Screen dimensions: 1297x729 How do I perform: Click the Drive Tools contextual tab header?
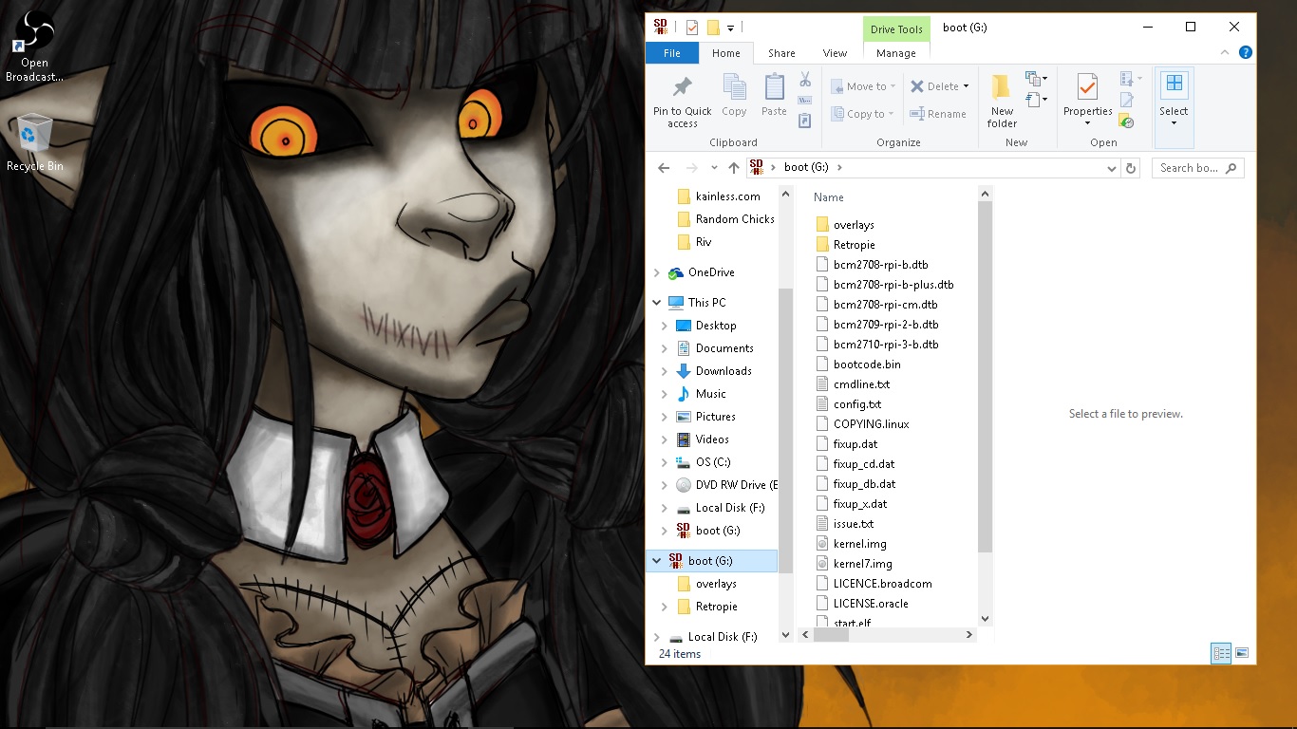click(896, 29)
